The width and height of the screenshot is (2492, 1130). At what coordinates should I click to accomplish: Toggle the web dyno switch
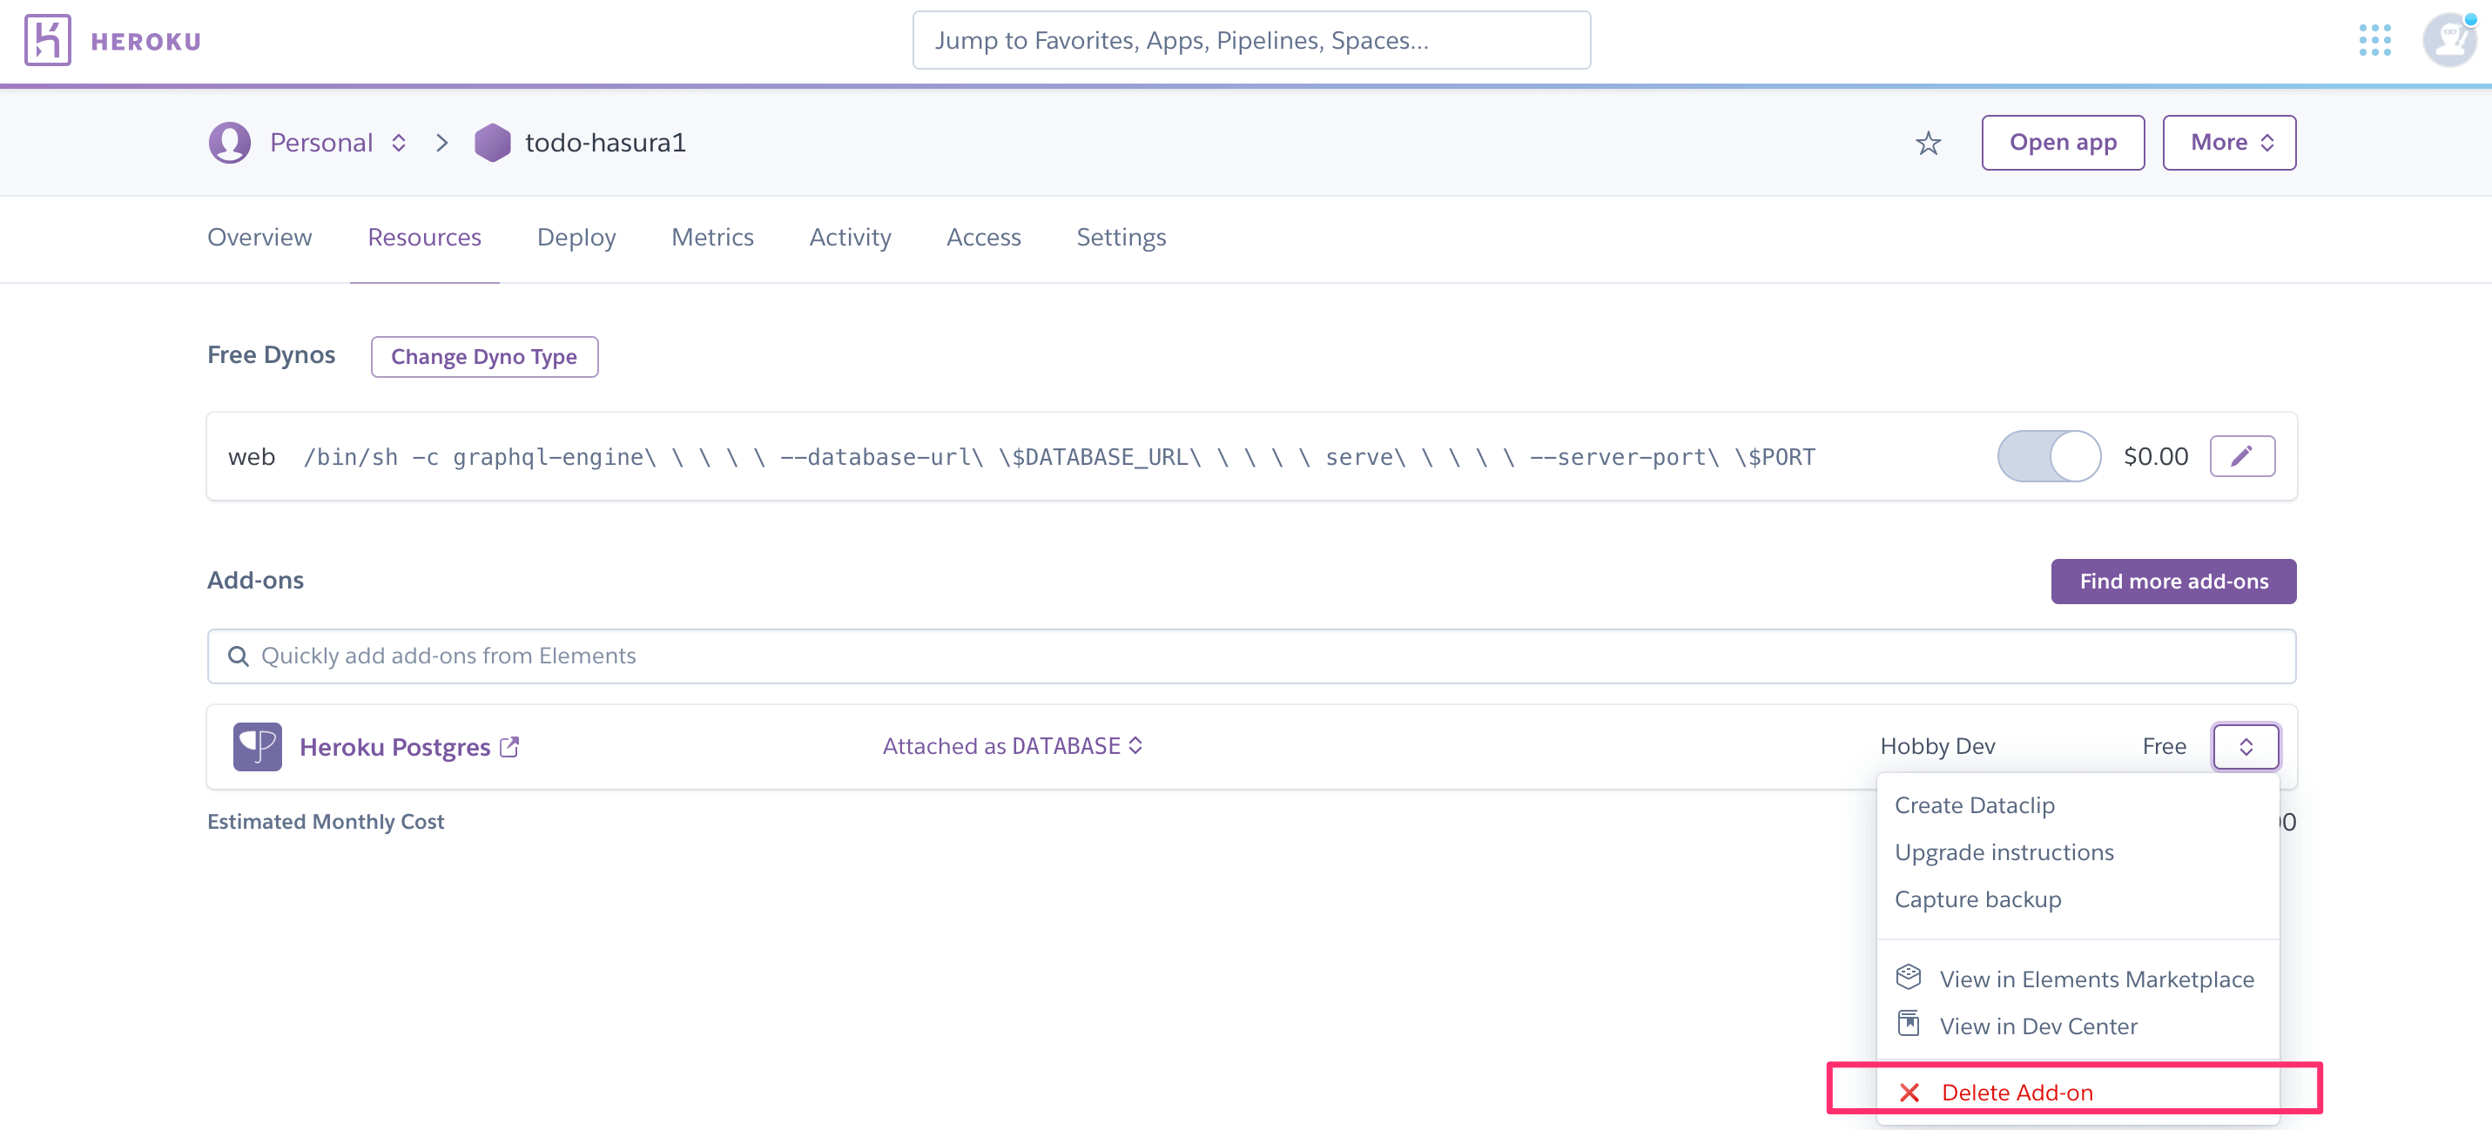[x=2048, y=457]
